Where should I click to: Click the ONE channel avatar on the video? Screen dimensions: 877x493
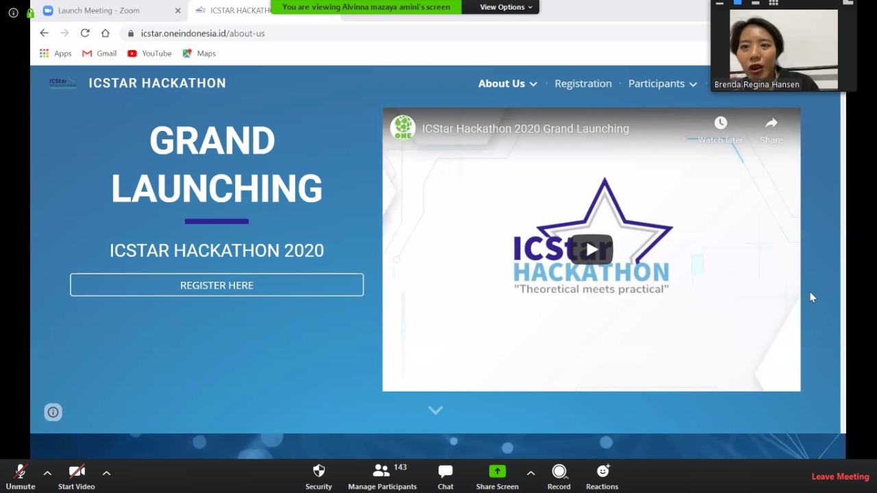(403, 128)
